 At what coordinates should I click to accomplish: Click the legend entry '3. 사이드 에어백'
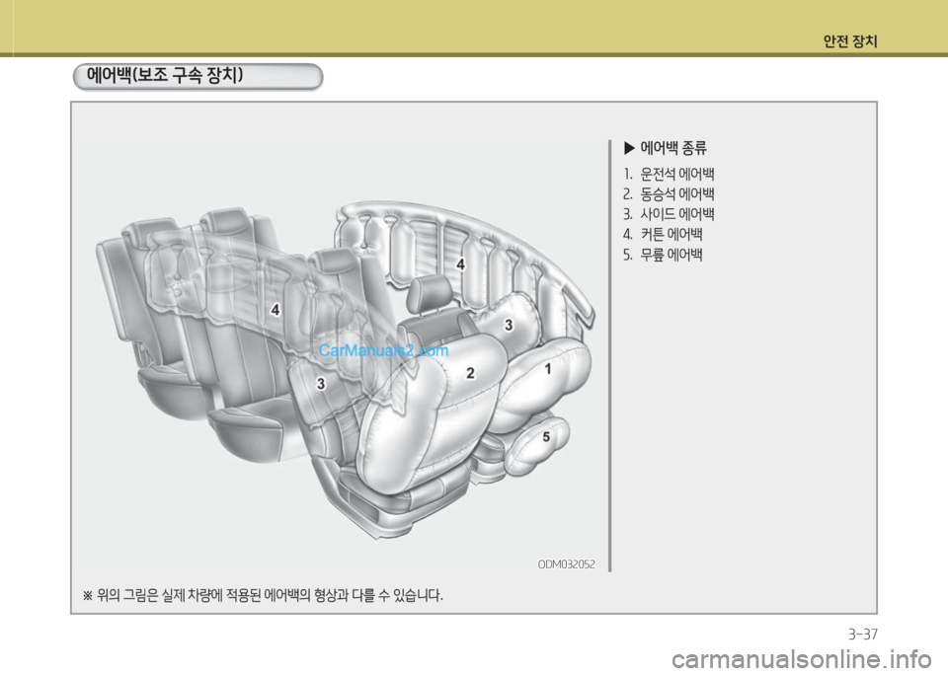(669, 214)
